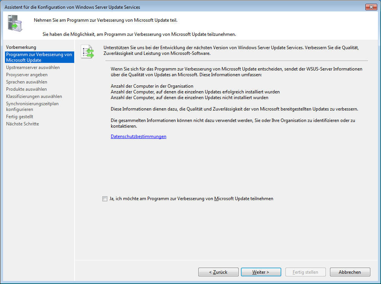Select Proxyserver angeben step
Screen dimensions: 381x284
tap(27, 75)
